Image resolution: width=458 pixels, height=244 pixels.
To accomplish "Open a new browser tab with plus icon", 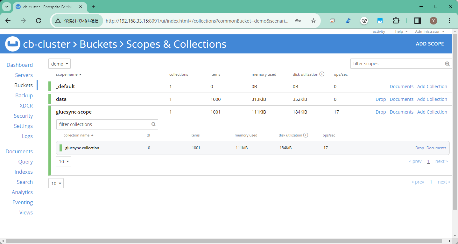I will click(93, 7).
